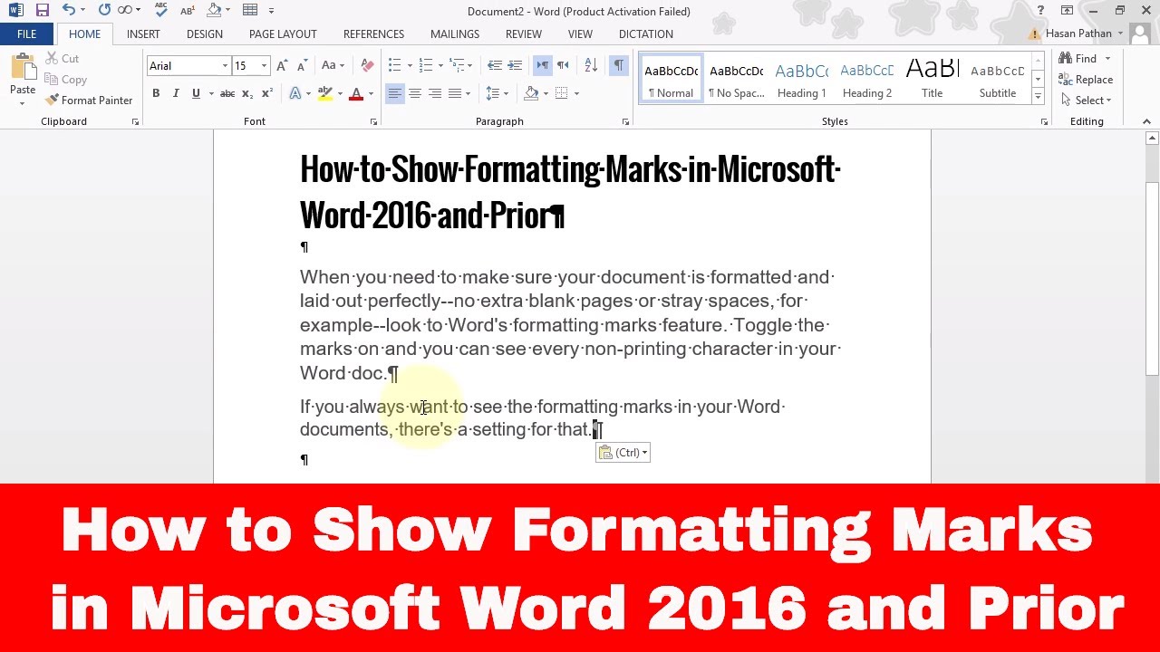1160x652 pixels.
Task: Switch to the DESIGN tab
Action: [205, 34]
